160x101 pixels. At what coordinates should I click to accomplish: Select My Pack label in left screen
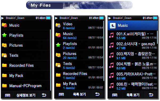tap(16, 76)
